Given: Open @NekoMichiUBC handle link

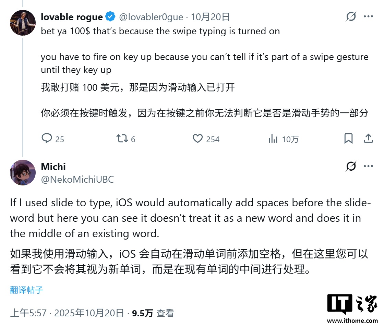Looking at the screenshot, I should 77,179.
